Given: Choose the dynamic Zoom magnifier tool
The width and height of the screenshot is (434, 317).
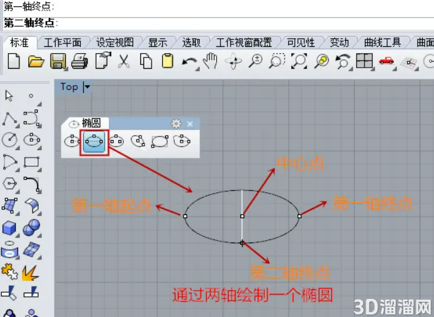Looking at the screenshot, I should coord(255,61).
